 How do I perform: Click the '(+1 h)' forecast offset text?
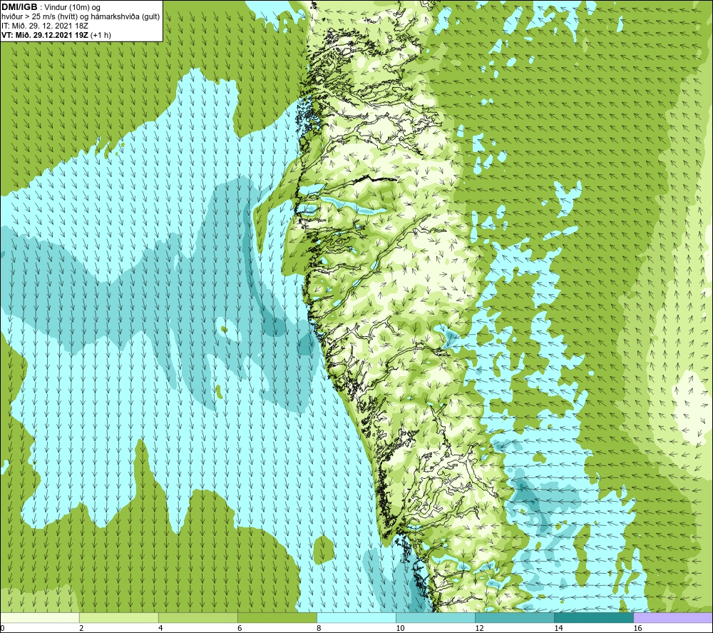(101, 35)
